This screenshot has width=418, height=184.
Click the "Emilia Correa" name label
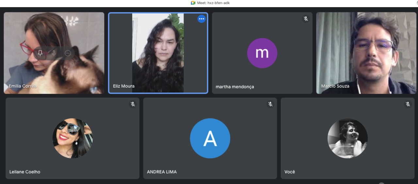tap(23, 86)
